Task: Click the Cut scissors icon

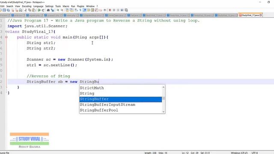Action: tap(26, 10)
